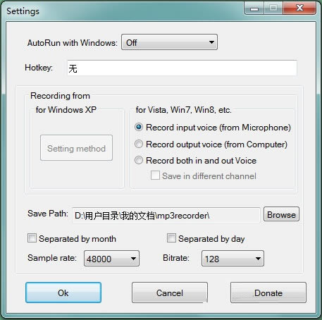This screenshot has width=322, height=320.
Task: Enable Separated by day
Action: click(171, 238)
